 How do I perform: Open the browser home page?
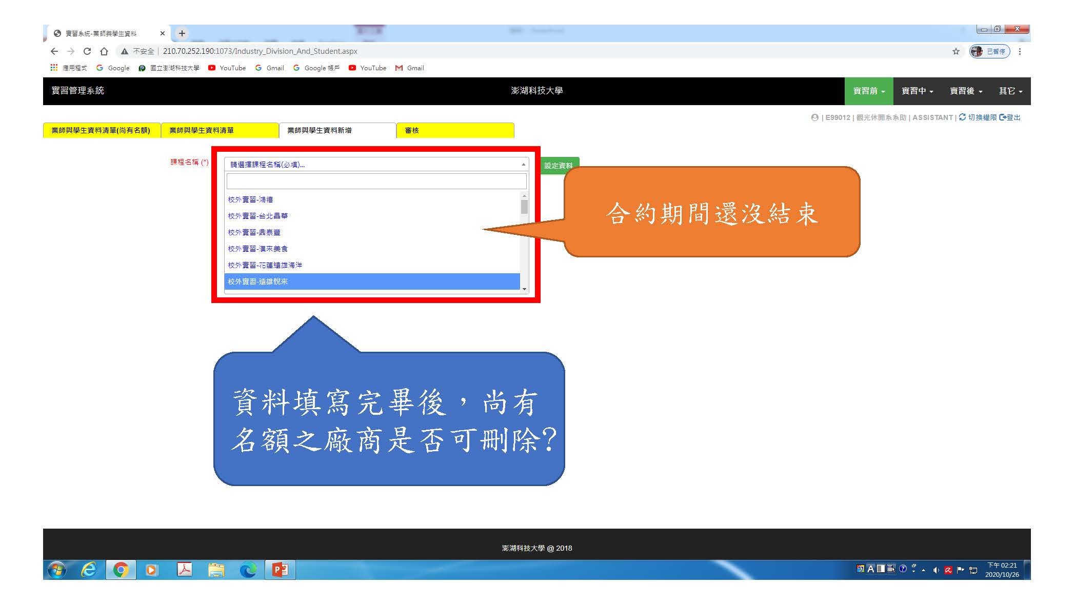pos(104,51)
